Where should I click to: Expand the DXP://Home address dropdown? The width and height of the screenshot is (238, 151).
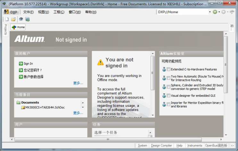tap(210, 12)
